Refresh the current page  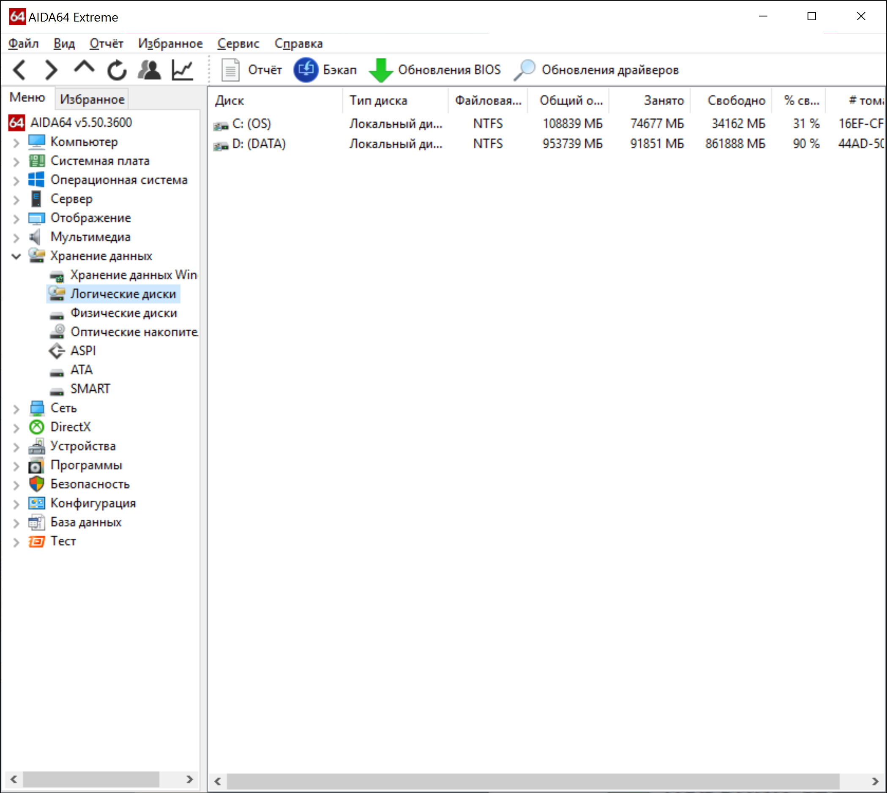tap(117, 70)
